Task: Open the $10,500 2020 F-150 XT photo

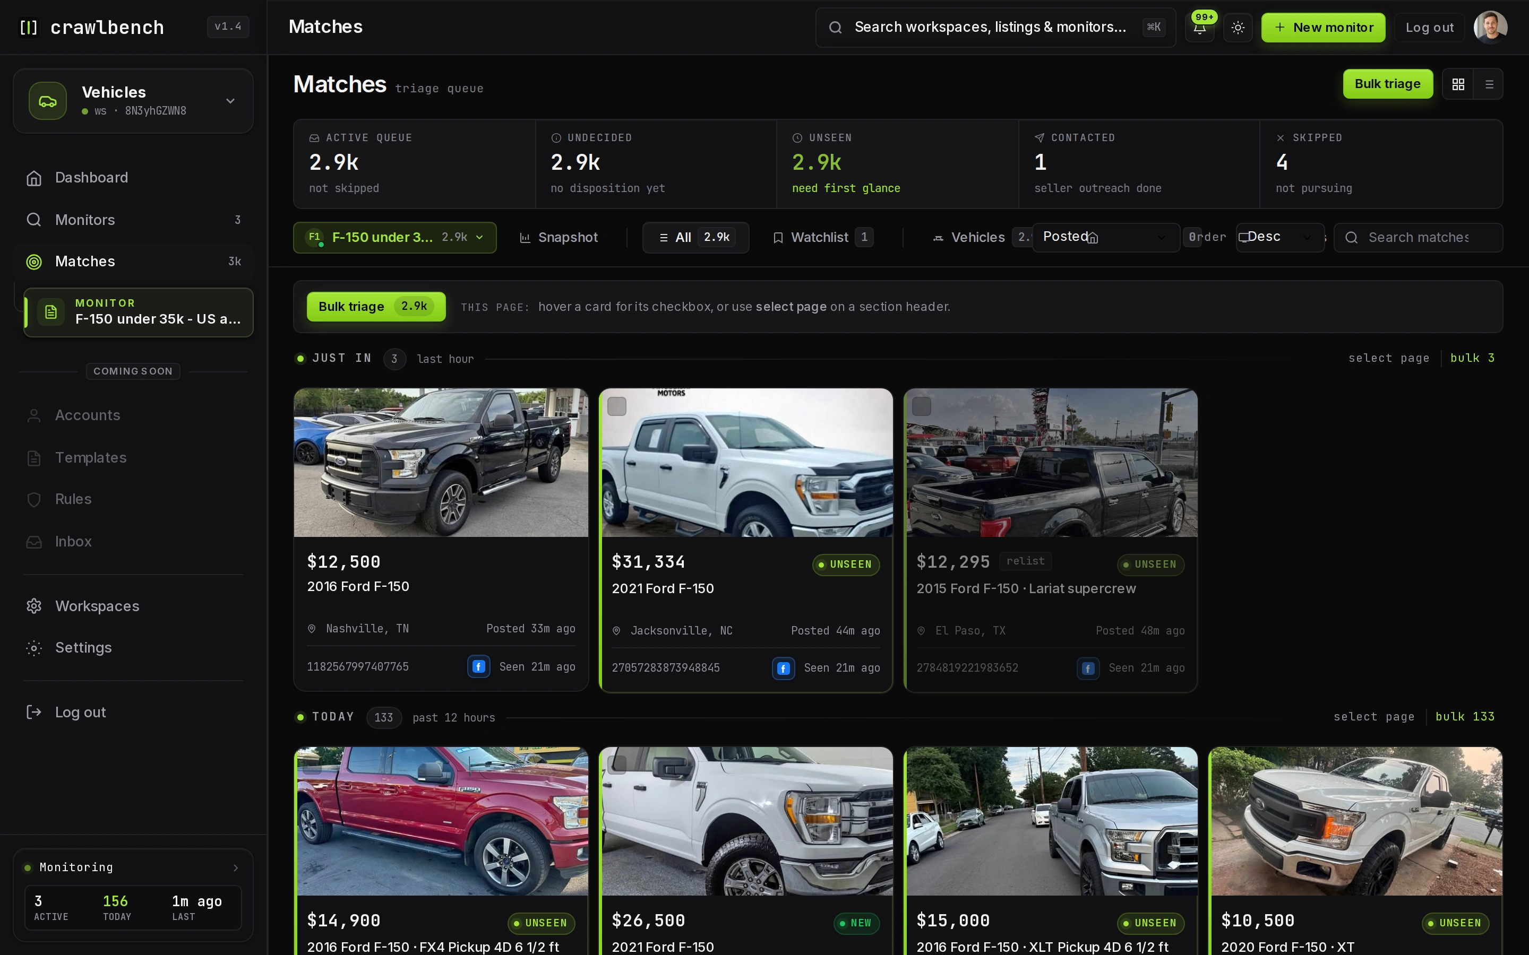Action: 1356,821
